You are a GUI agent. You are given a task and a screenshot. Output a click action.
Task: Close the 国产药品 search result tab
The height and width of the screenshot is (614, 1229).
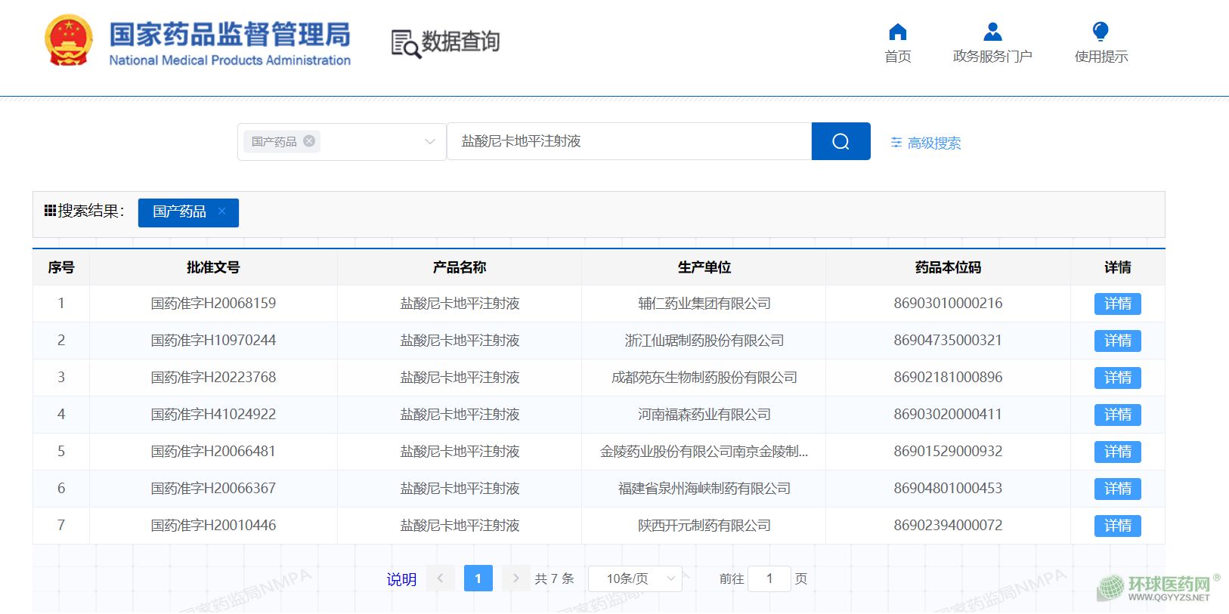tap(222, 211)
